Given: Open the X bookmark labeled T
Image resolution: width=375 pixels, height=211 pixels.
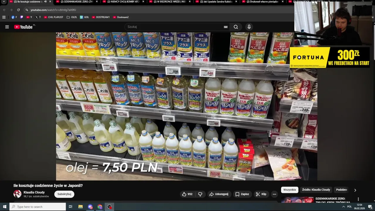Looking at the screenshot, I should pyautogui.click(x=38, y=17).
